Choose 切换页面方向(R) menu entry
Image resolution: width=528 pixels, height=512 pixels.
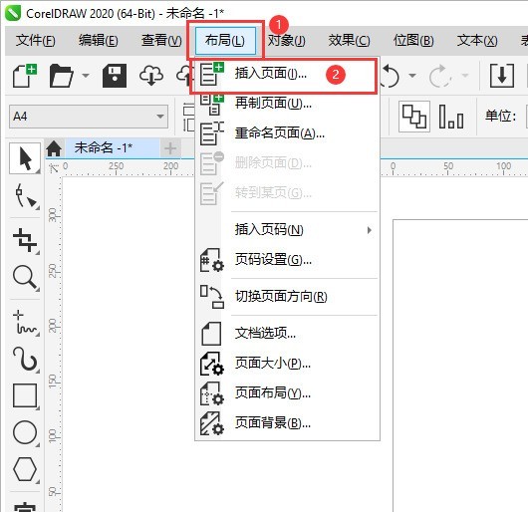pos(288,297)
